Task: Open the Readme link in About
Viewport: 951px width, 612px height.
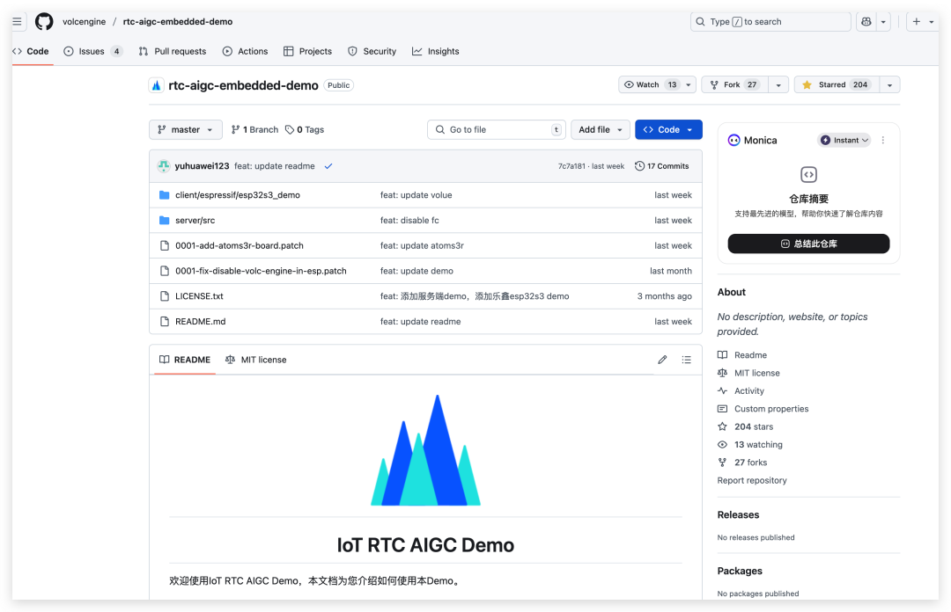Action: 750,355
